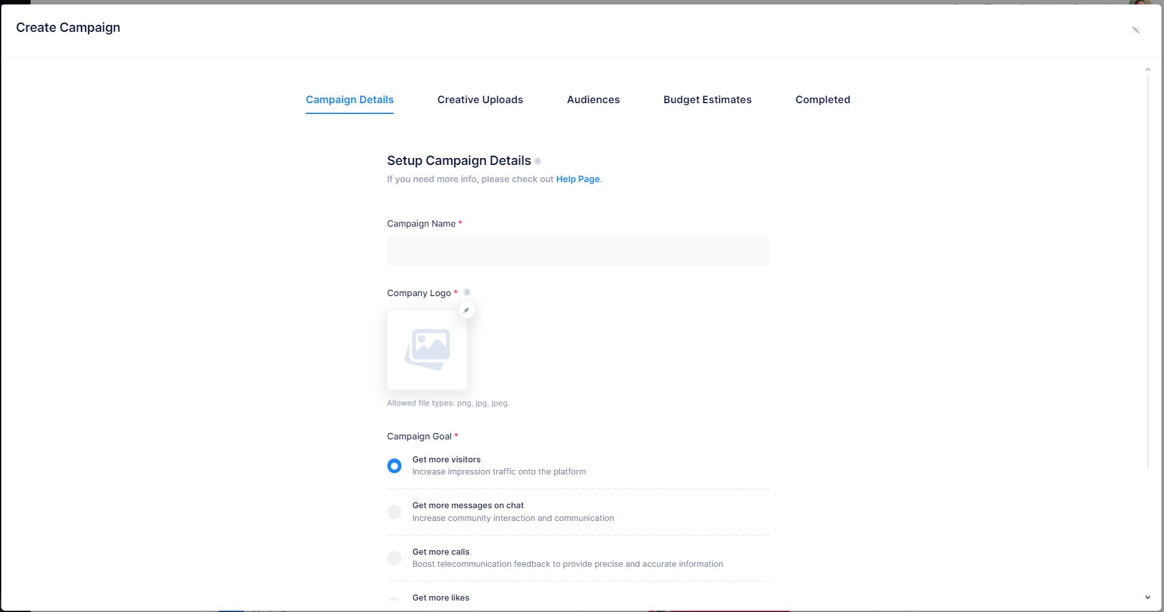Click pencil edit icon on company logo
This screenshot has height=612, width=1164.
coord(466,310)
